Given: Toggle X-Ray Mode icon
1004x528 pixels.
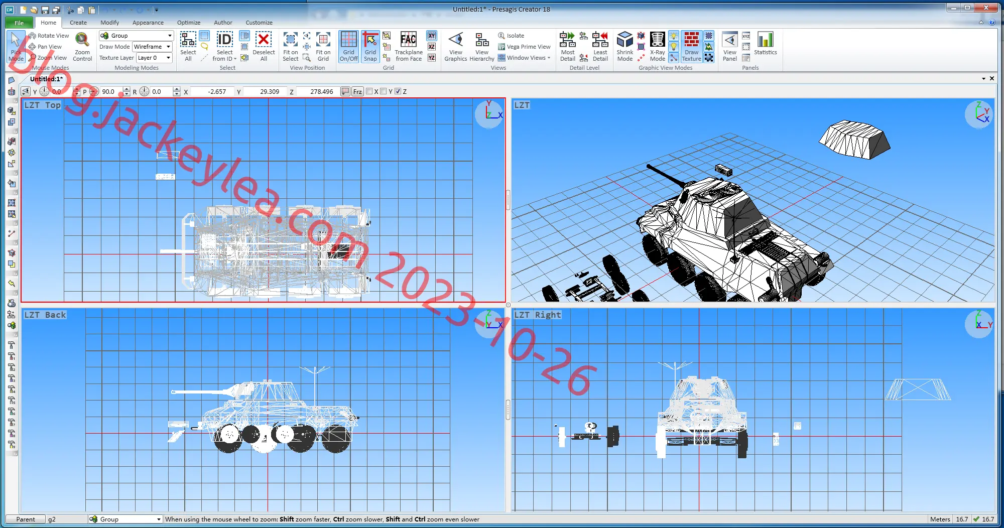Looking at the screenshot, I should 658,46.
